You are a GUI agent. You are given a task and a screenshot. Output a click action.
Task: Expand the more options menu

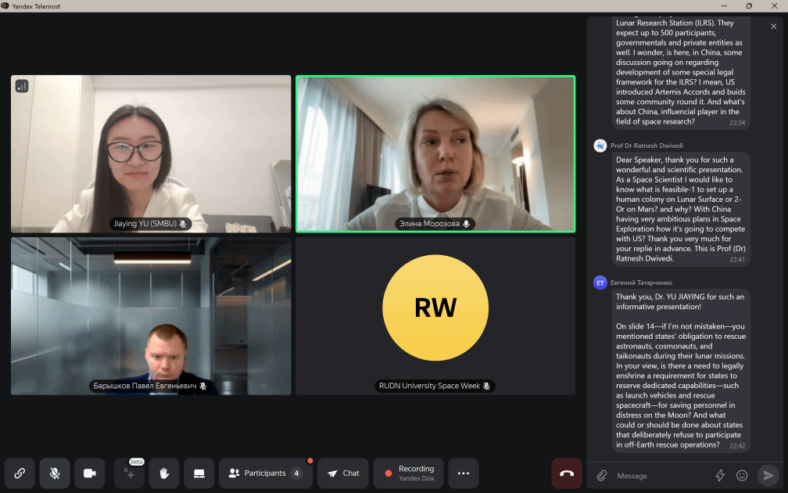pyautogui.click(x=463, y=473)
